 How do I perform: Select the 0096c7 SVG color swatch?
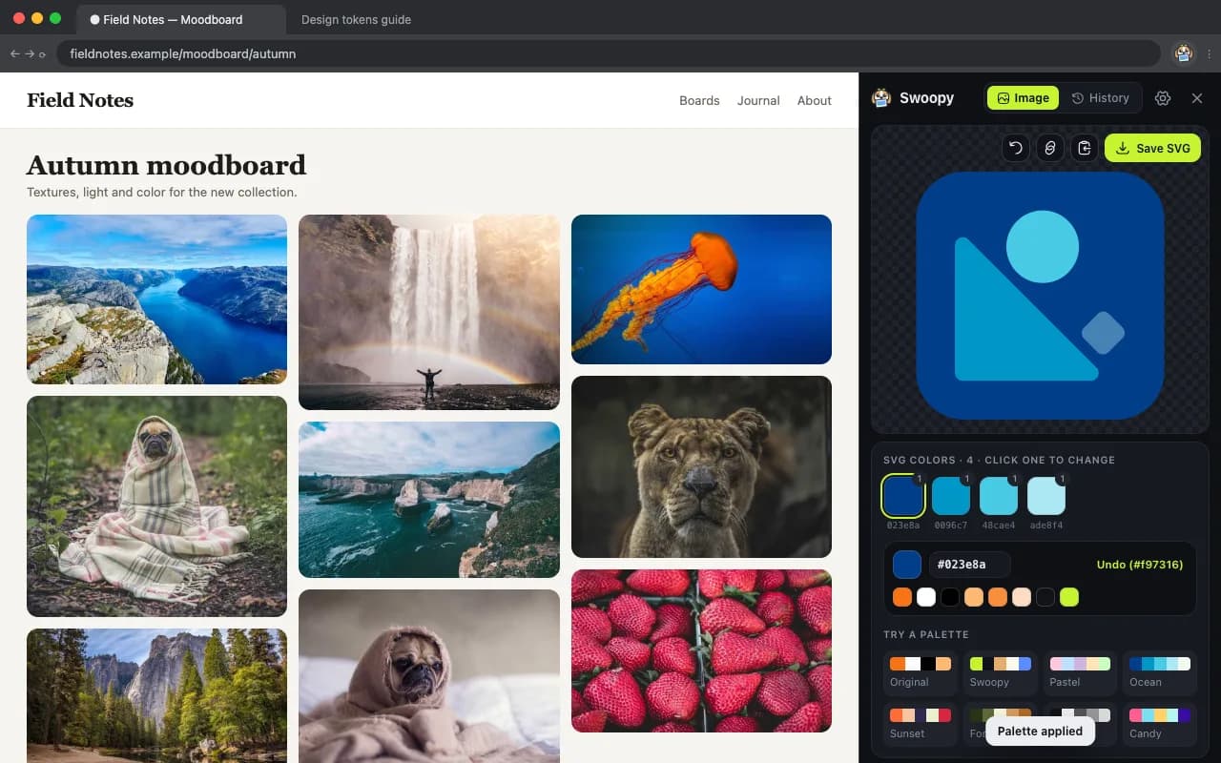click(951, 496)
